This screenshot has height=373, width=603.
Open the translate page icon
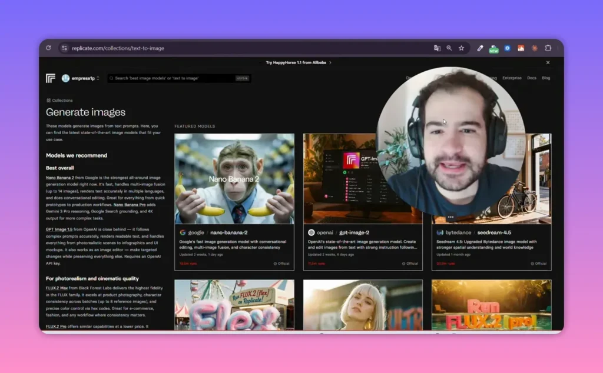437,48
